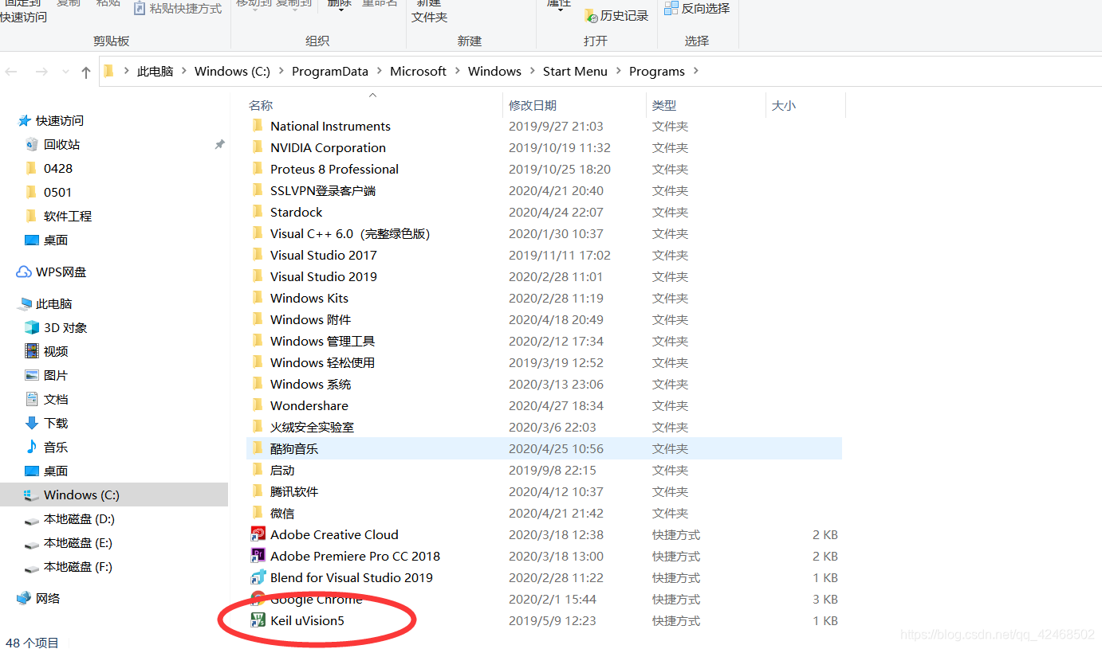Select 快速访问 in navigation pane
This screenshot has width=1102, height=649.
coord(50,120)
